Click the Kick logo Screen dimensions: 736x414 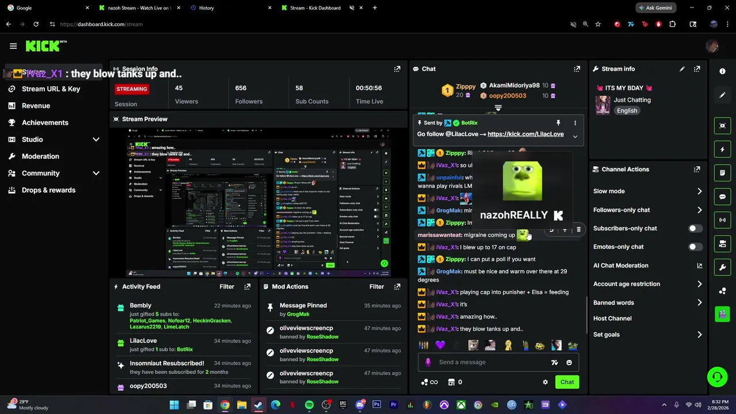pos(46,46)
